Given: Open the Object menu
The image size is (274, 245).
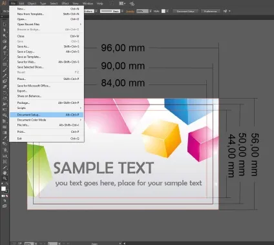Looking at the screenshot, I should click(32, 3).
